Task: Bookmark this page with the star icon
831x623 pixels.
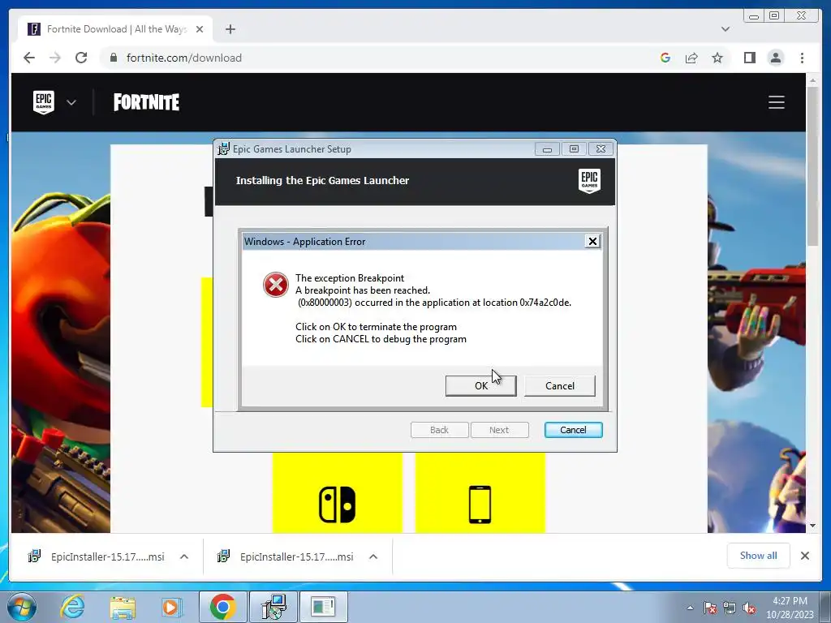Action: [717, 58]
